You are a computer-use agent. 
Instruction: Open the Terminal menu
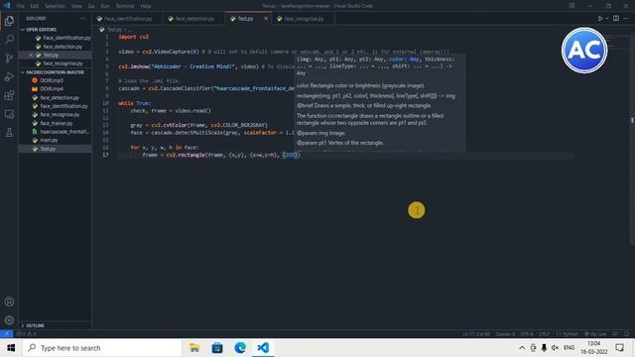pyautogui.click(x=125, y=6)
